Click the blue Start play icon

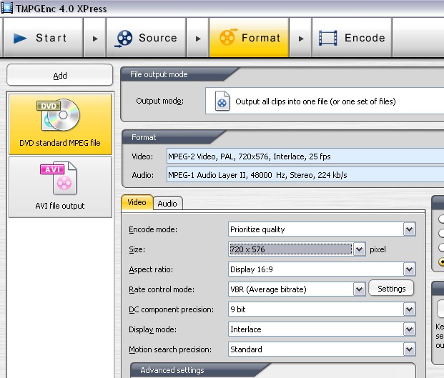click(x=20, y=38)
